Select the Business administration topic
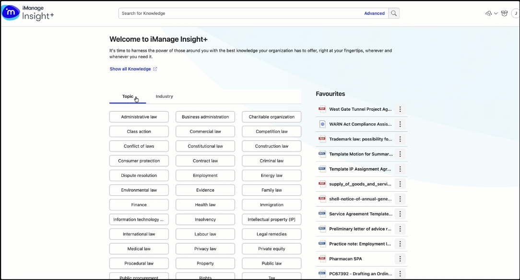 205,117
